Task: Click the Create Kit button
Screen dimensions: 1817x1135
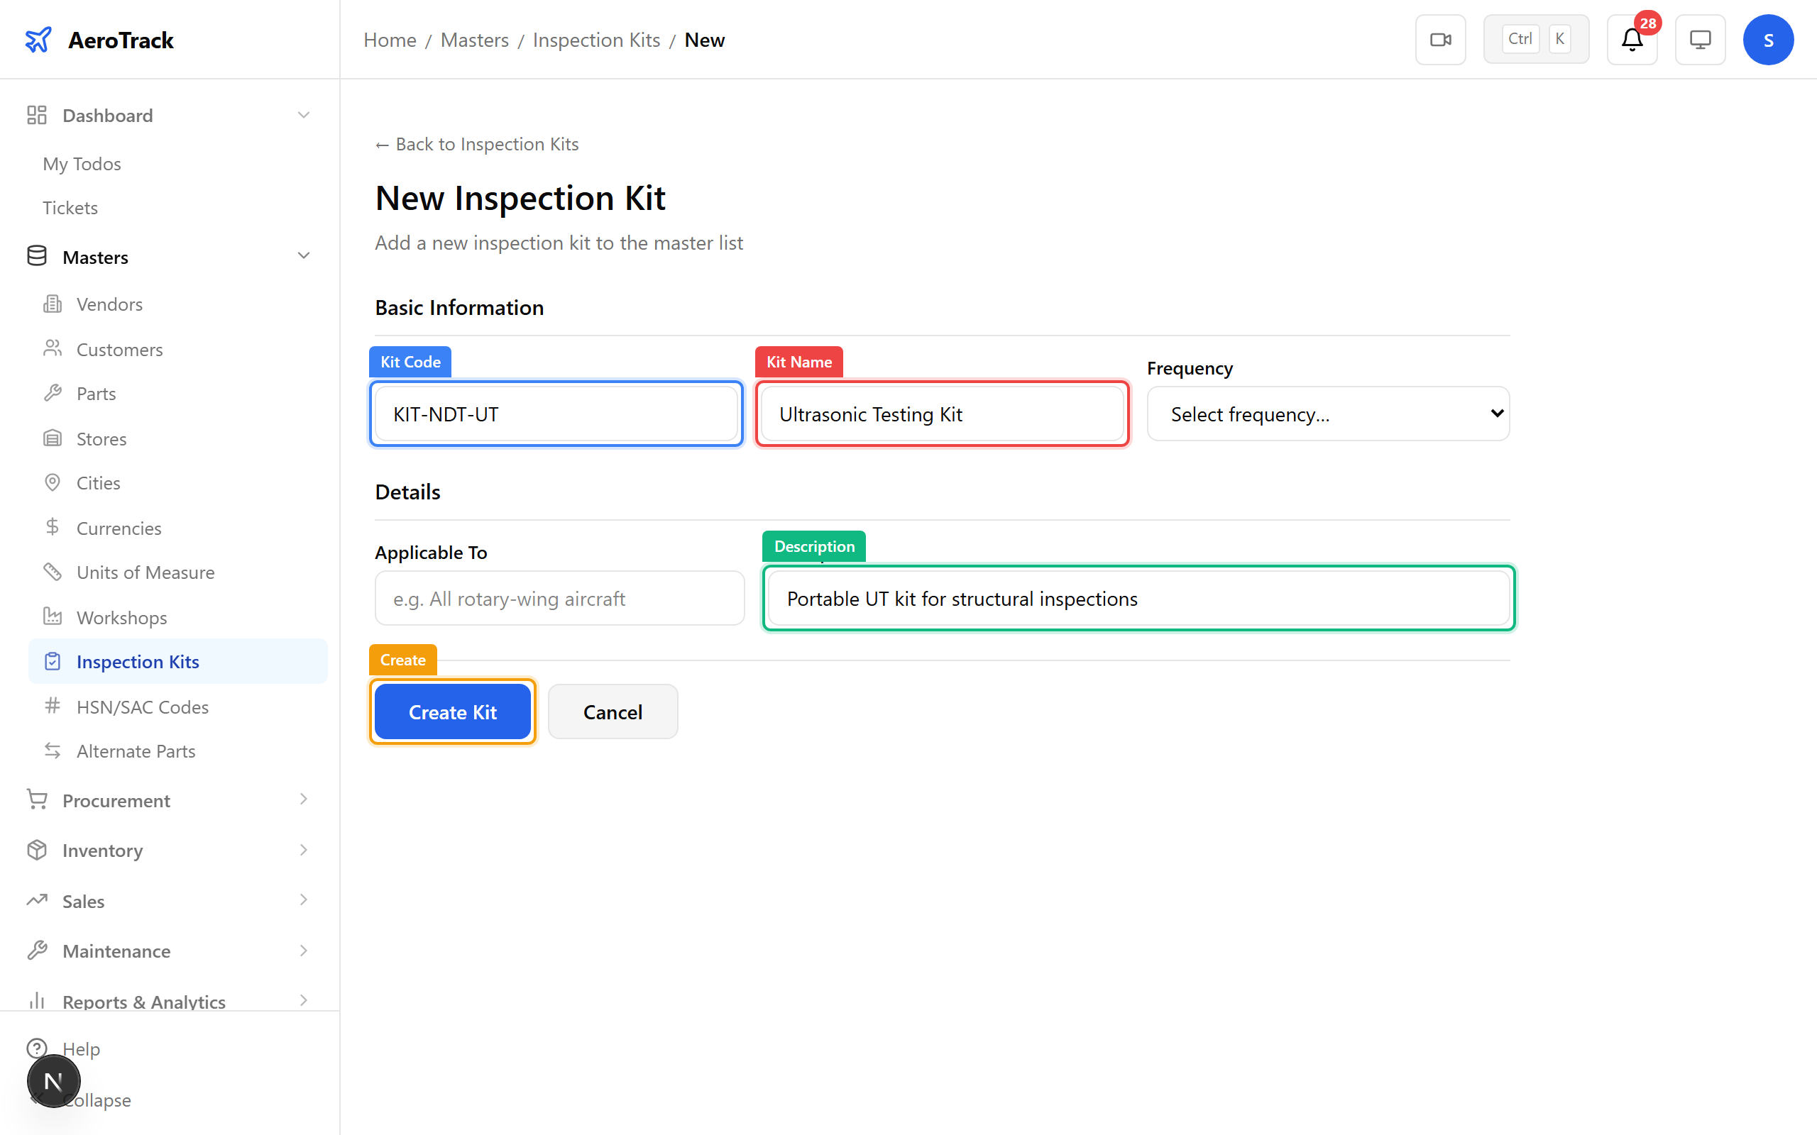Action: 453,712
